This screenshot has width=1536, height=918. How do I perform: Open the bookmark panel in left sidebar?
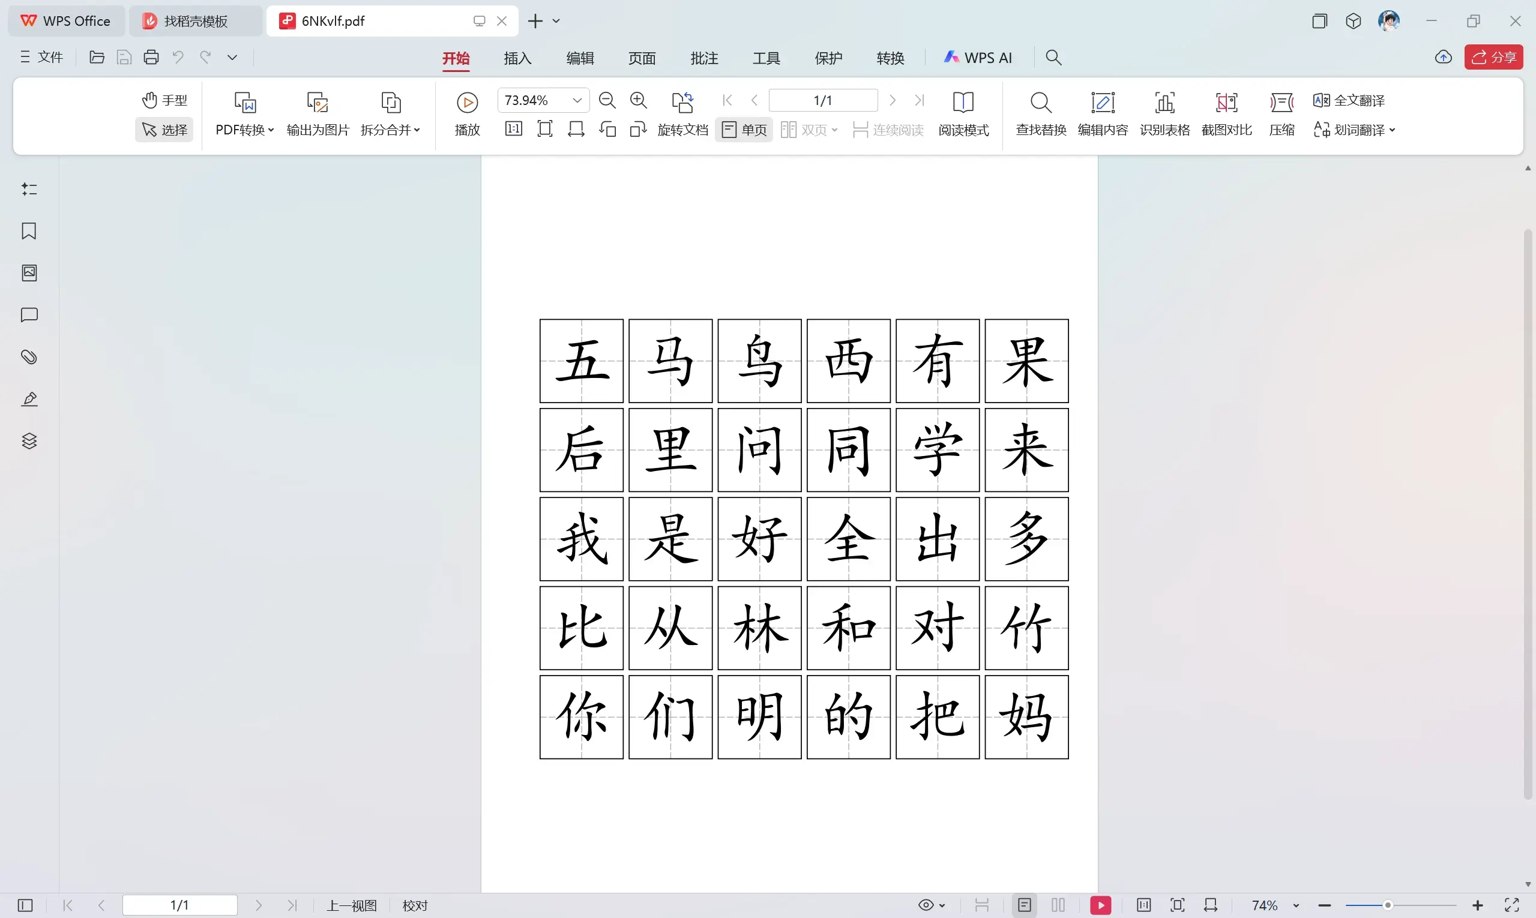[29, 231]
